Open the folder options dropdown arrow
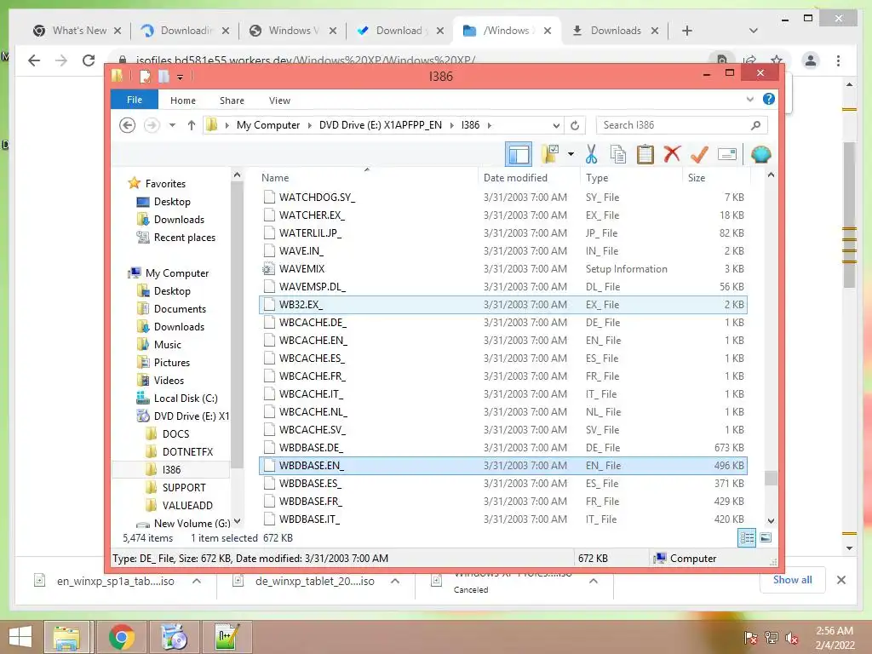Viewport: 872px width, 654px height. click(x=571, y=154)
